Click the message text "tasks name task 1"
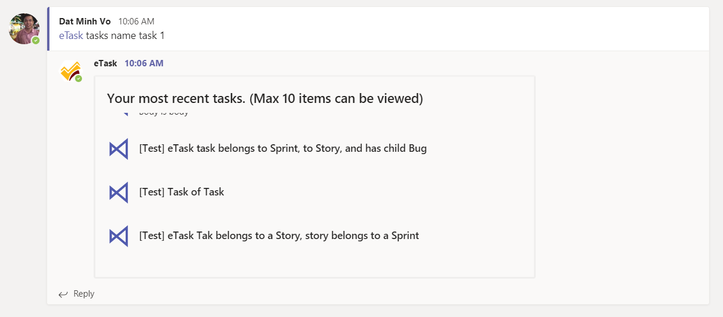This screenshot has width=723, height=317. point(126,35)
